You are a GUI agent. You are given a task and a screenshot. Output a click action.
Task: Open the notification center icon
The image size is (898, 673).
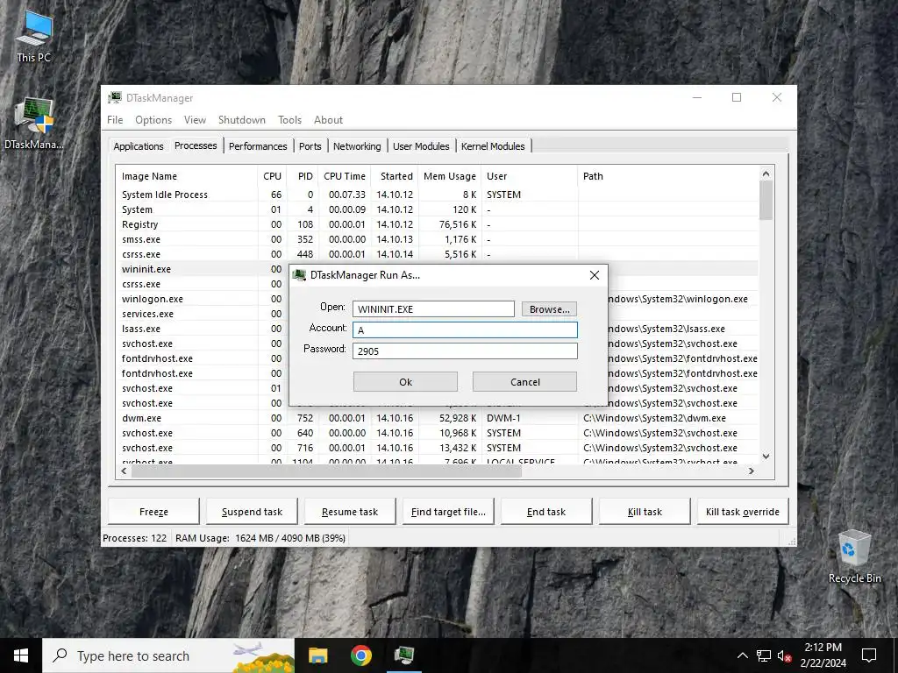869,655
